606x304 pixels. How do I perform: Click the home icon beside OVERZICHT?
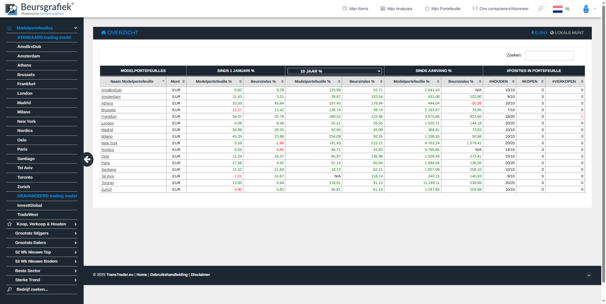click(x=103, y=33)
